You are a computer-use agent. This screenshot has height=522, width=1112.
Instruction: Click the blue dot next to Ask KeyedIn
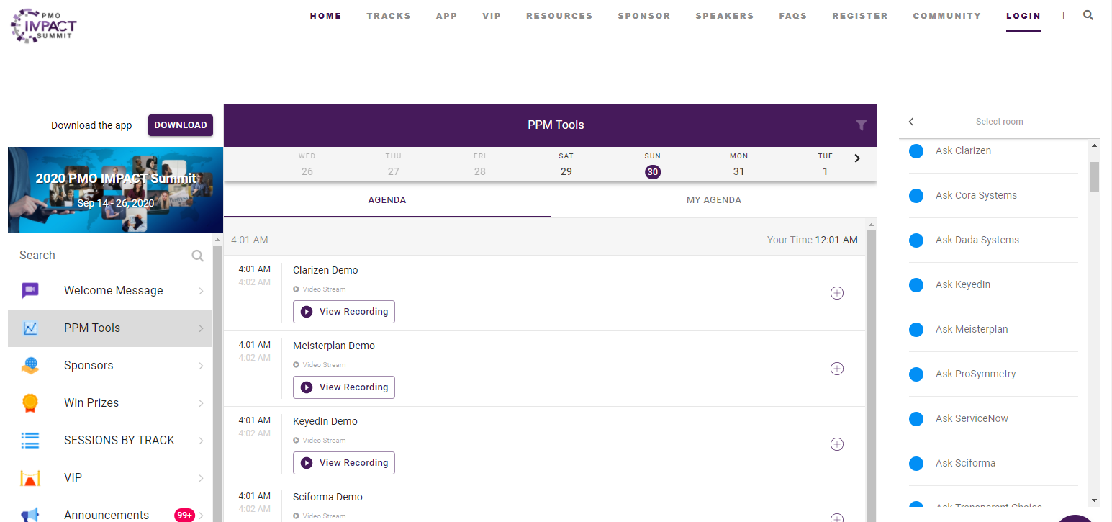(x=916, y=285)
